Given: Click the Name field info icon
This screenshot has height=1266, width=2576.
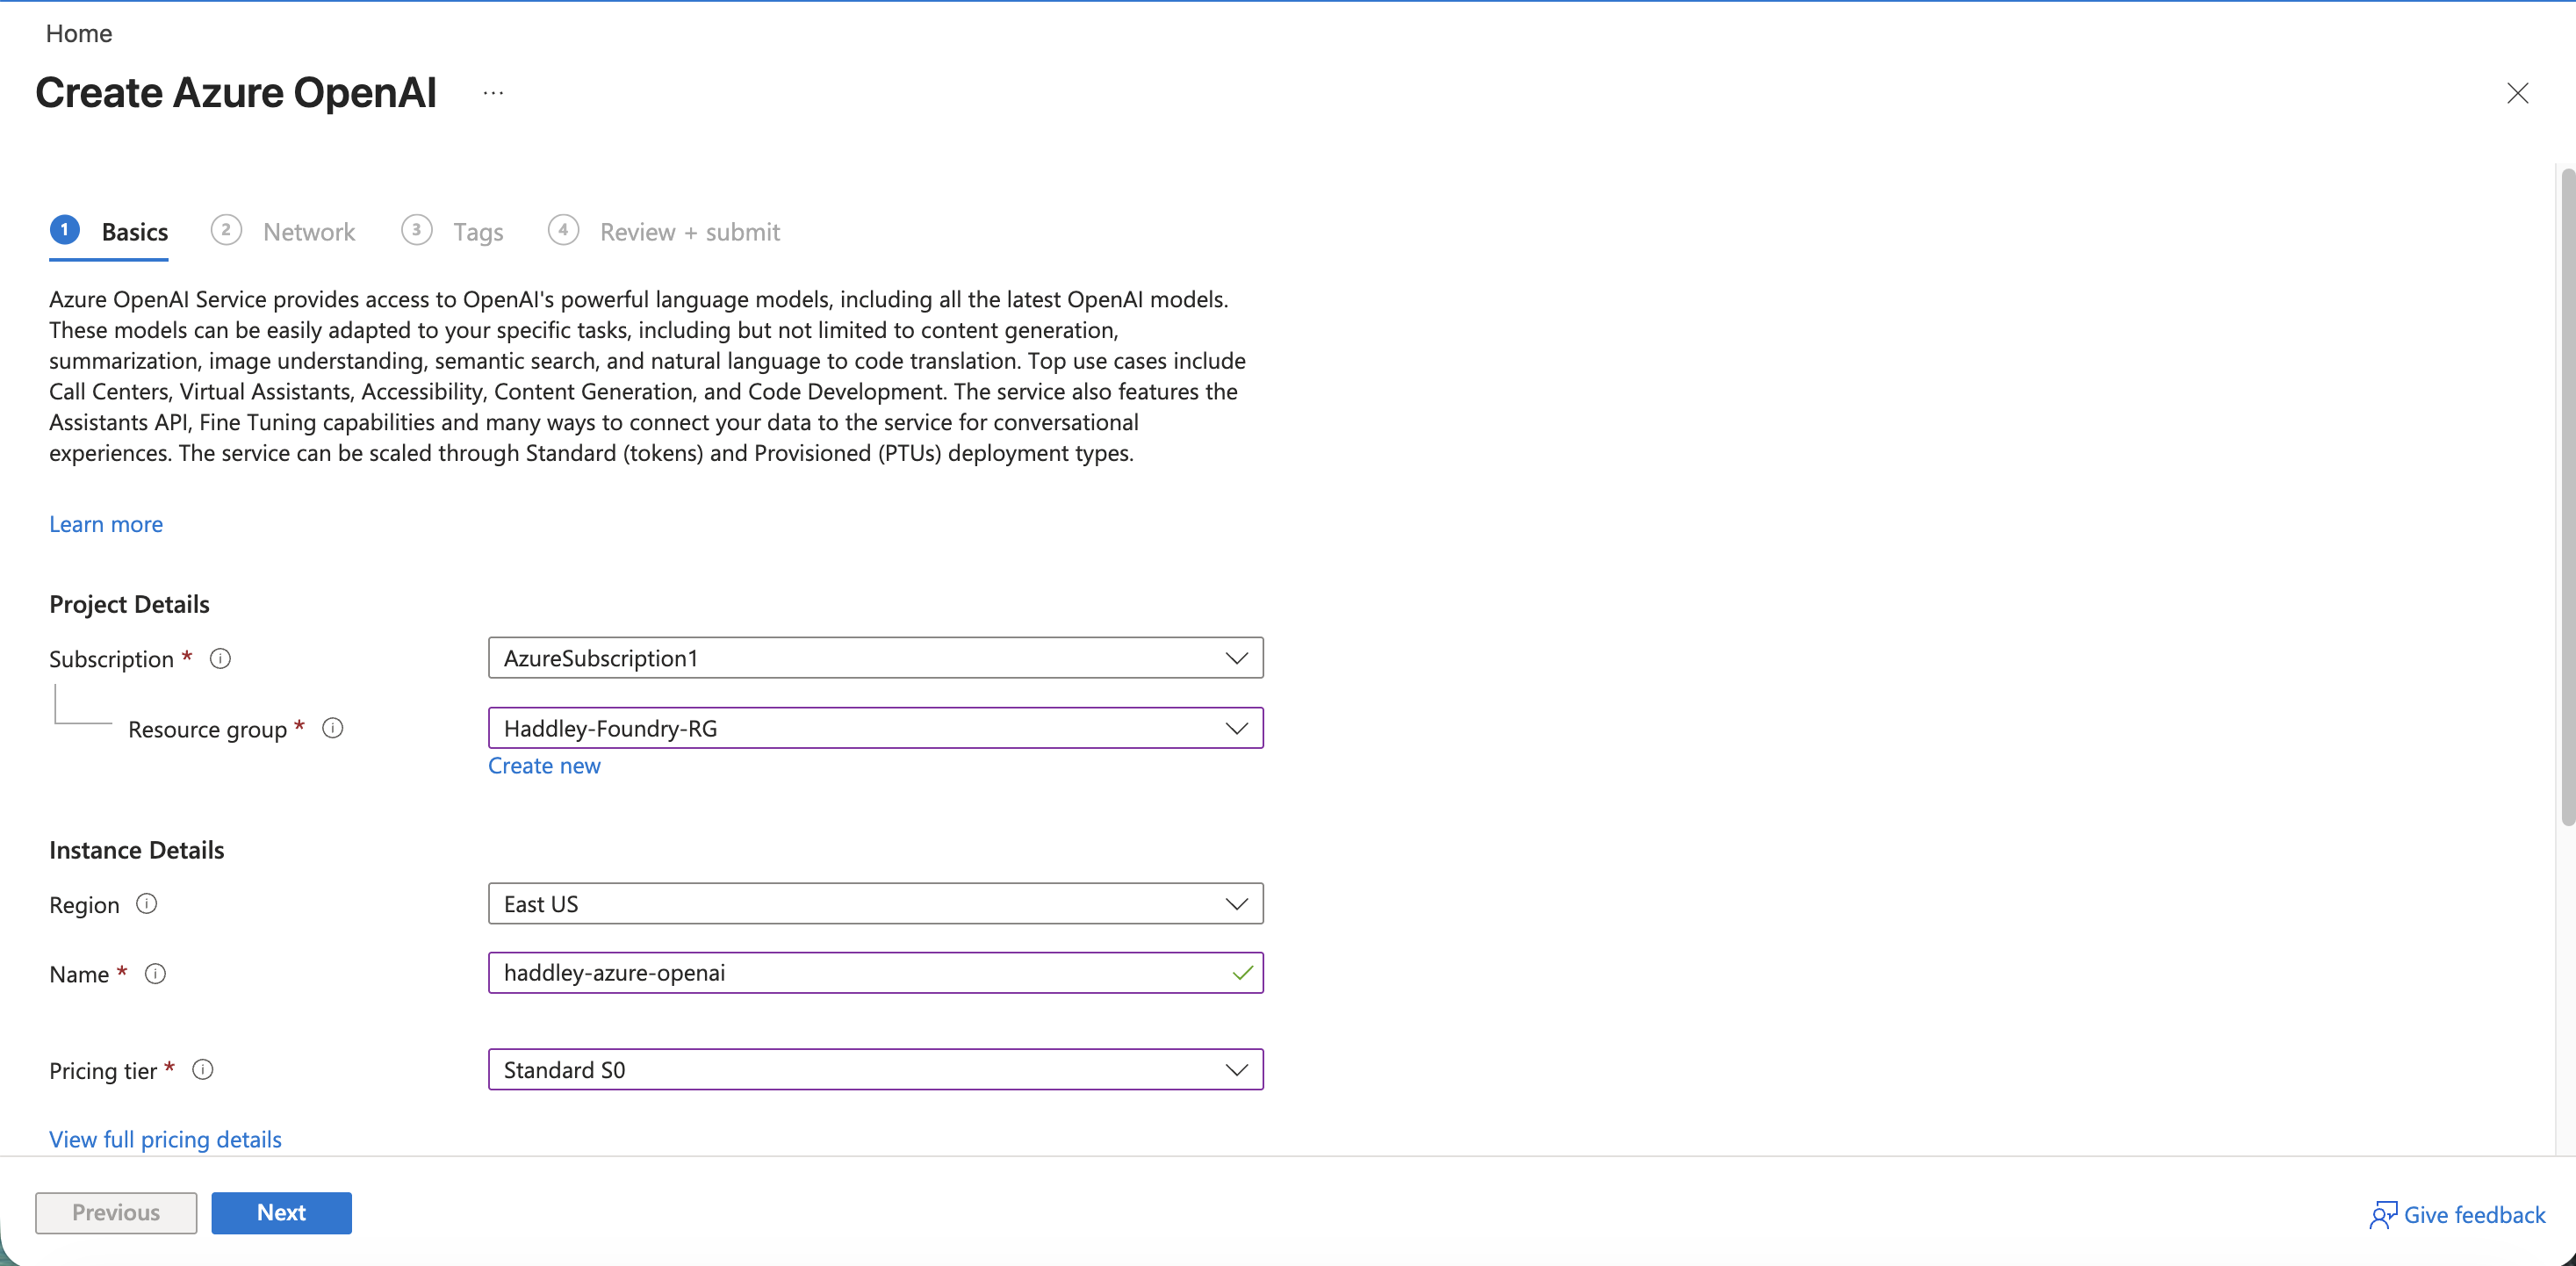Looking at the screenshot, I should [x=156, y=973].
